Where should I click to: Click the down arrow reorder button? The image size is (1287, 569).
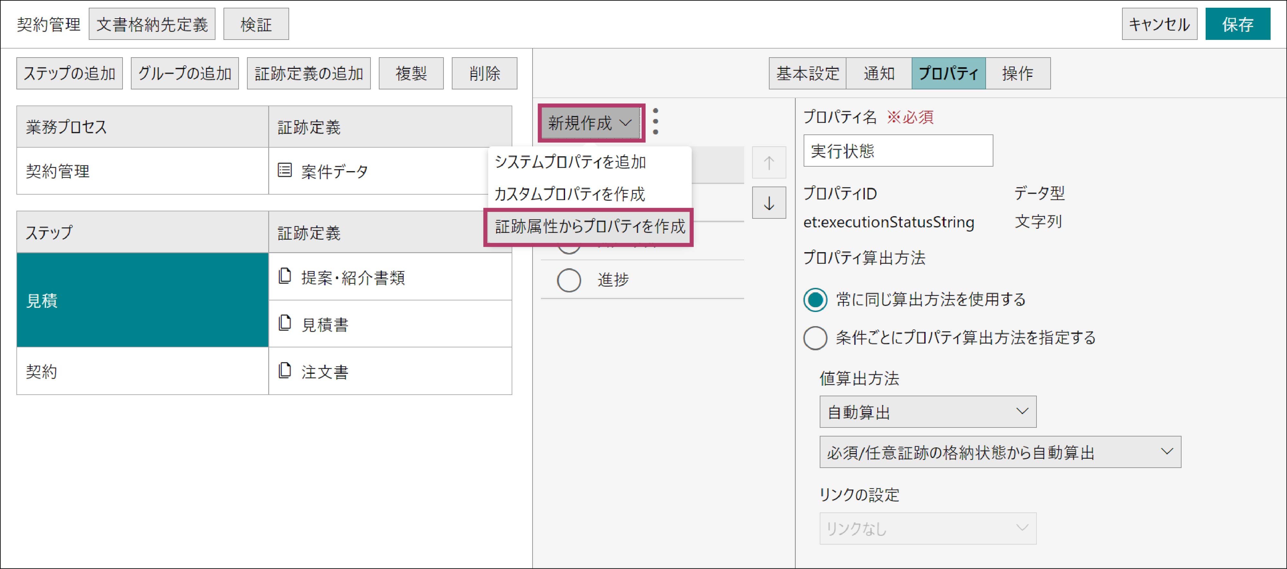[769, 203]
